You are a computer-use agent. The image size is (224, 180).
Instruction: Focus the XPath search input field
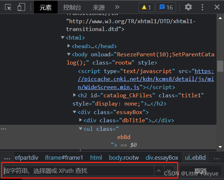tap(78, 171)
